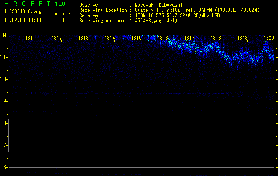This screenshot has width=278, height=176.
Task: Click the ICOM IC-575 receiver details
Action: pos(177,15)
